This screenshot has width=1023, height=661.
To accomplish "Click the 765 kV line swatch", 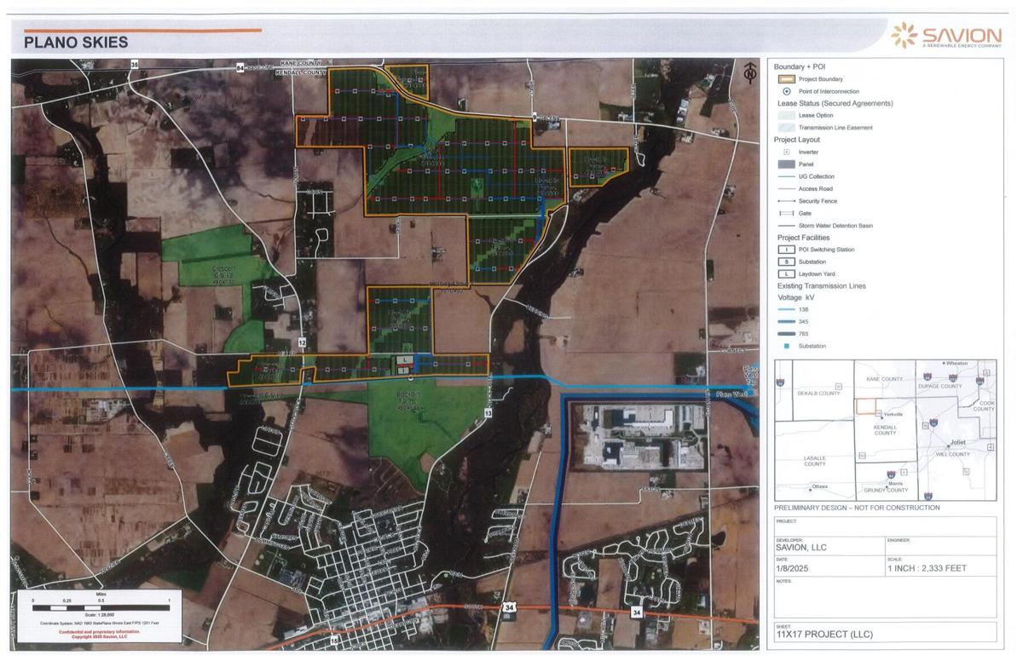I will (786, 334).
